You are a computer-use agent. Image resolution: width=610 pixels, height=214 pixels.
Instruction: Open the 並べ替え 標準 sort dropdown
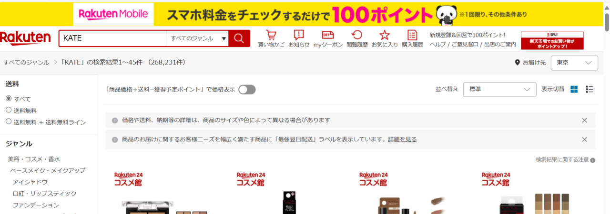point(499,89)
